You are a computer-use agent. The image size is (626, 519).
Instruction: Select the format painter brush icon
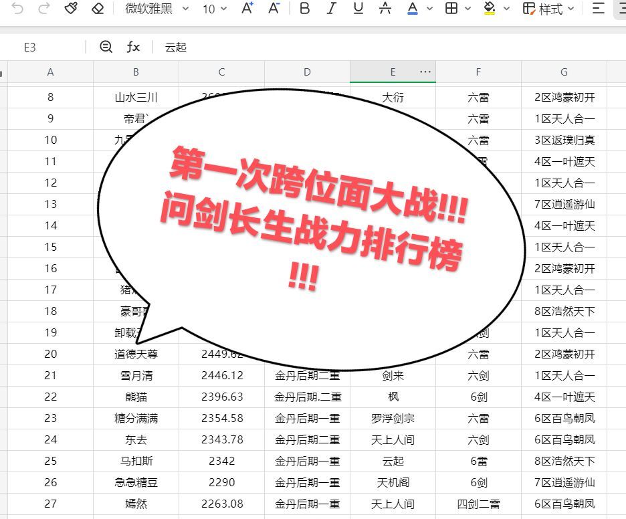(x=71, y=8)
